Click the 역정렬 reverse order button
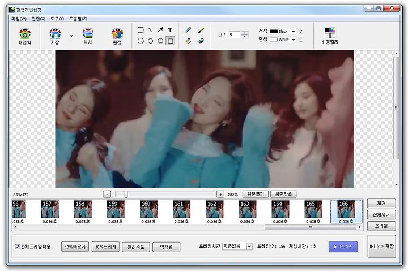The height and width of the screenshot is (272, 408). click(166, 247)
